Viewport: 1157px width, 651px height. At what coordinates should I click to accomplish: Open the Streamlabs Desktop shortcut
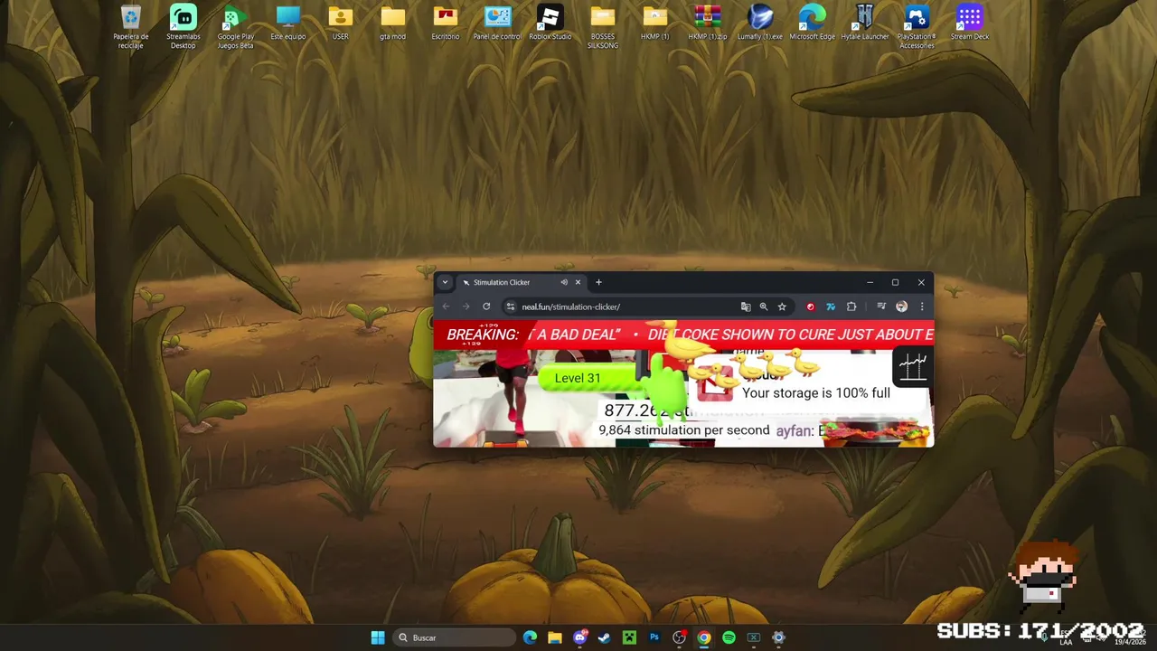183,26
